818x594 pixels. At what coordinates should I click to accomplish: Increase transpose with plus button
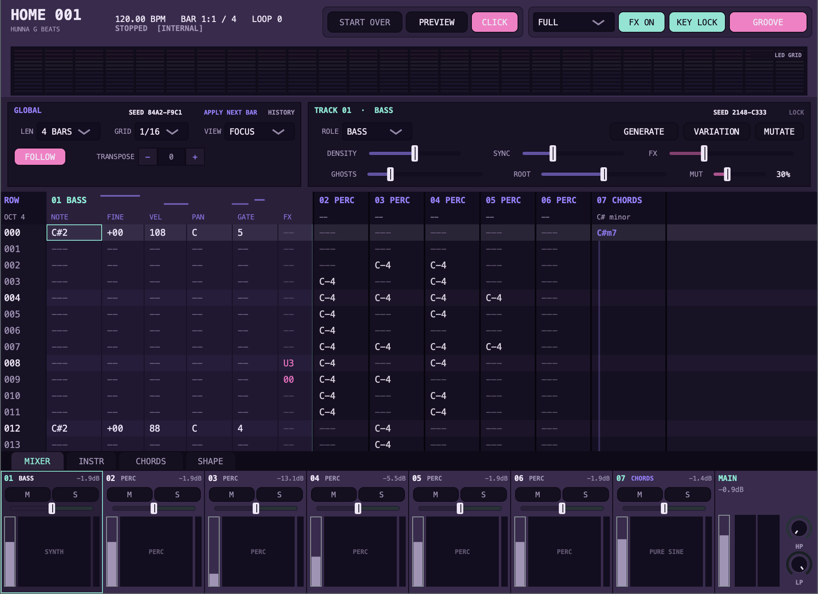[x=195, y=157]
